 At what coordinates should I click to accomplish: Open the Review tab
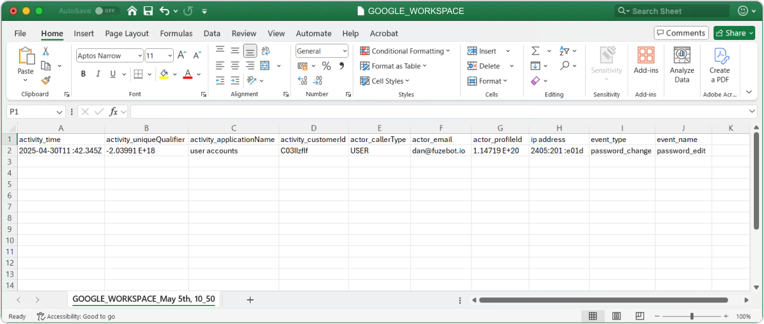244,33
